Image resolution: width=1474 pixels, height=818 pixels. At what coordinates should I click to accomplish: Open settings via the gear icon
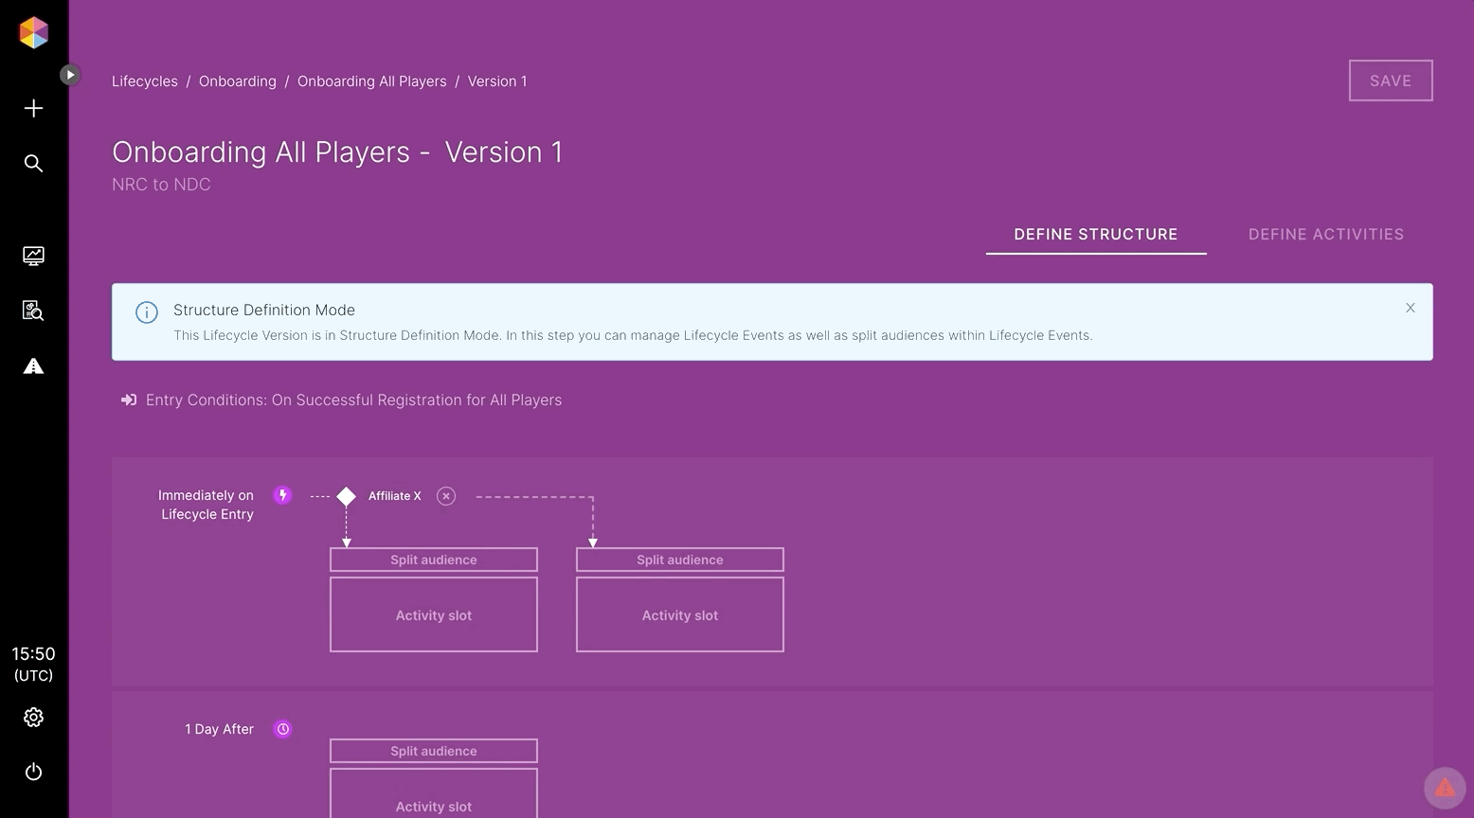[33, 718]
